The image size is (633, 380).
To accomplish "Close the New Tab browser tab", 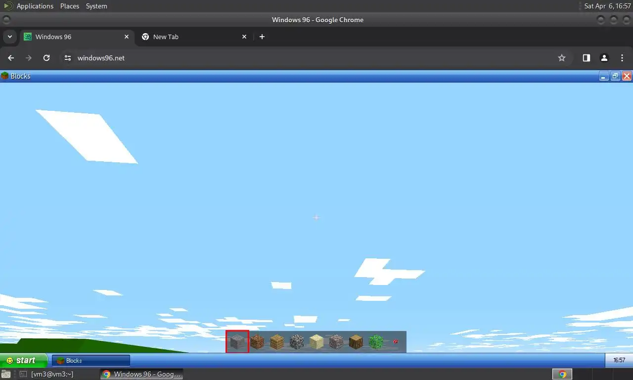I will coord(244,37).
